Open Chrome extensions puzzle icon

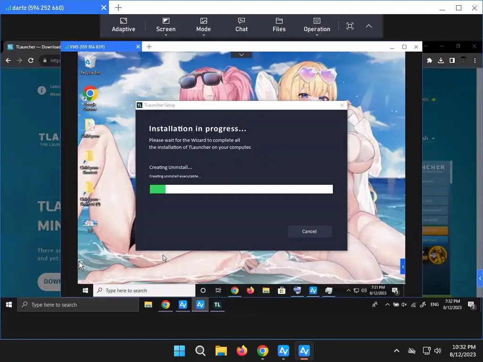[429, 61]
